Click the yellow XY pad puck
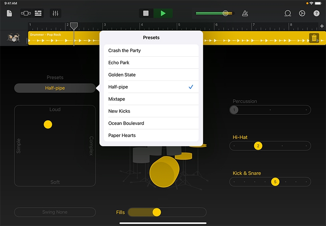This screenshot has width=326, height=226. (x=48, y=124)
